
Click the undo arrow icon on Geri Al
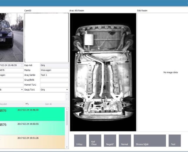pyautogui.click(x=27, y=104)
